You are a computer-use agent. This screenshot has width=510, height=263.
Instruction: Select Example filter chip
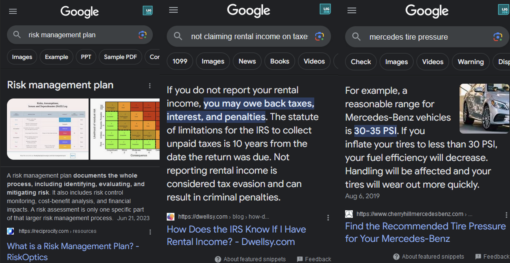[56, 57]
